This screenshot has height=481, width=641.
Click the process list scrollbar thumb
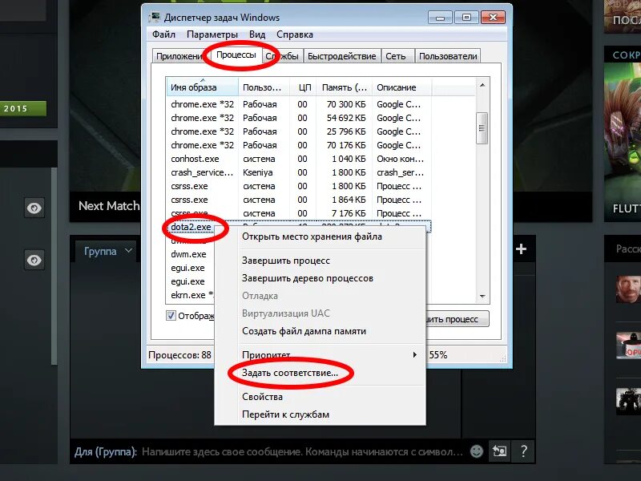[x=482, y=128]
